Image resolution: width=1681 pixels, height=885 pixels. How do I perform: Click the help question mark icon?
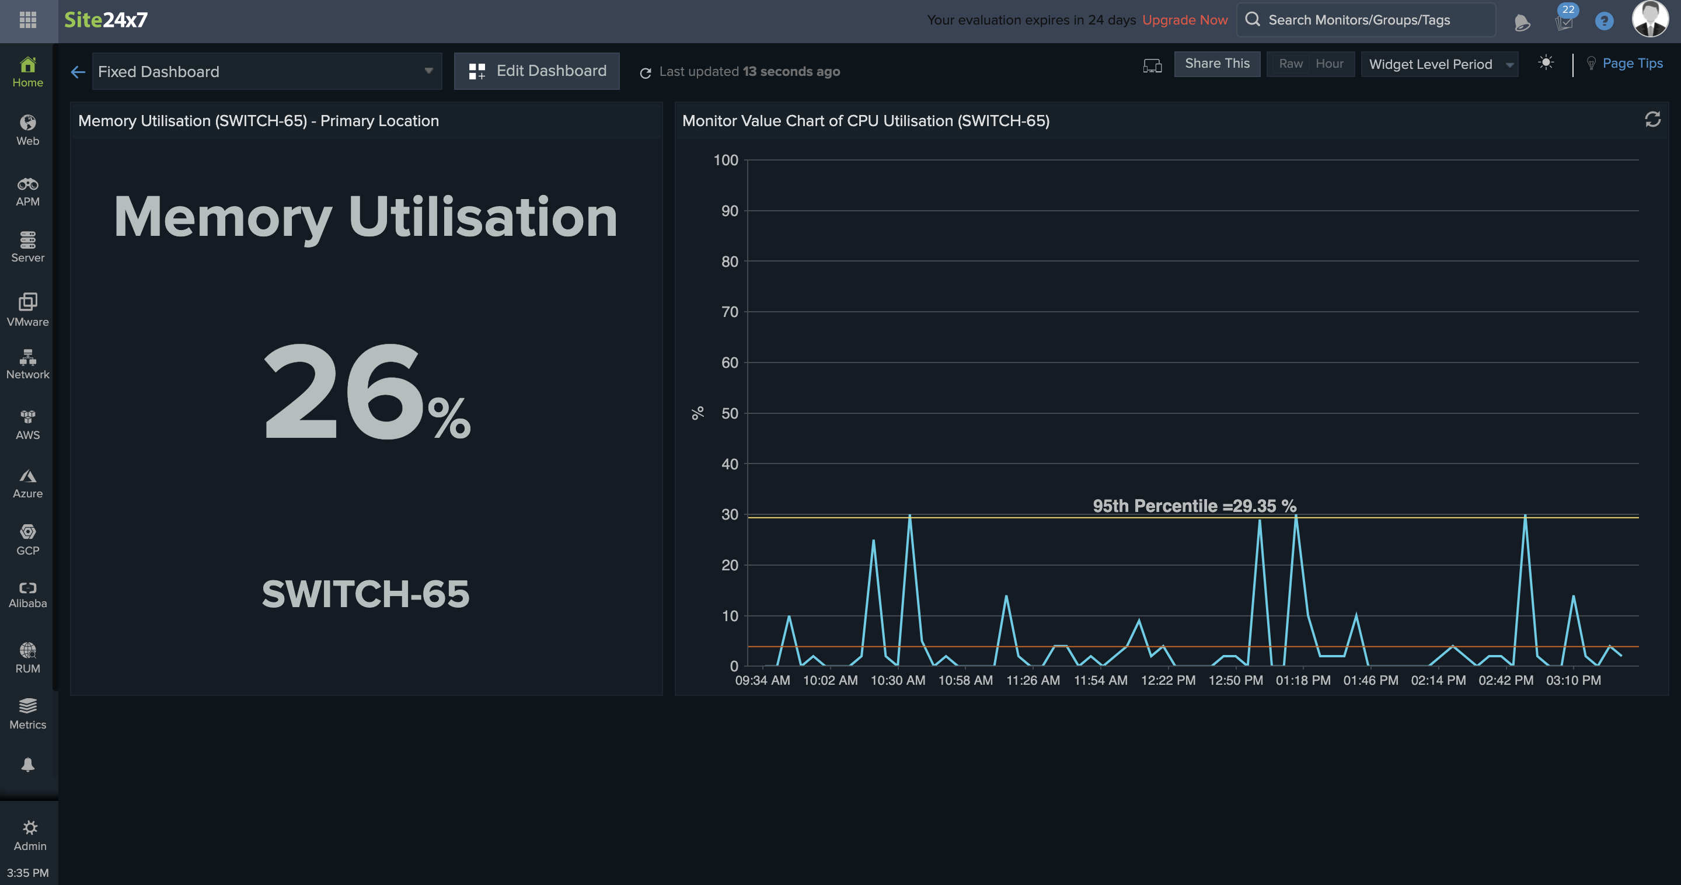pos(1603,21)
